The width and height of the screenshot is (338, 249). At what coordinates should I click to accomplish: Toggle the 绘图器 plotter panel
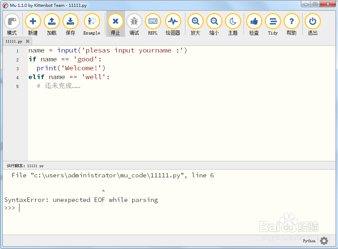173,21
